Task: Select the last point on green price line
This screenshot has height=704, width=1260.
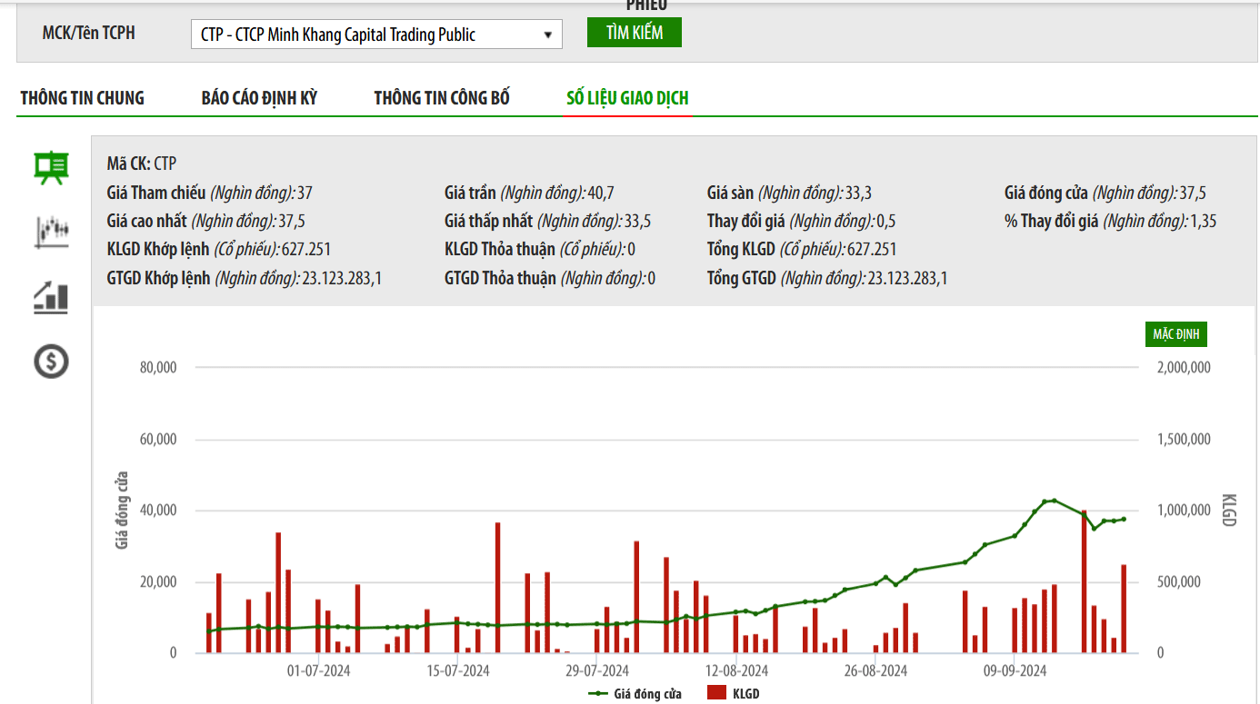Action: coord(1124,519)
